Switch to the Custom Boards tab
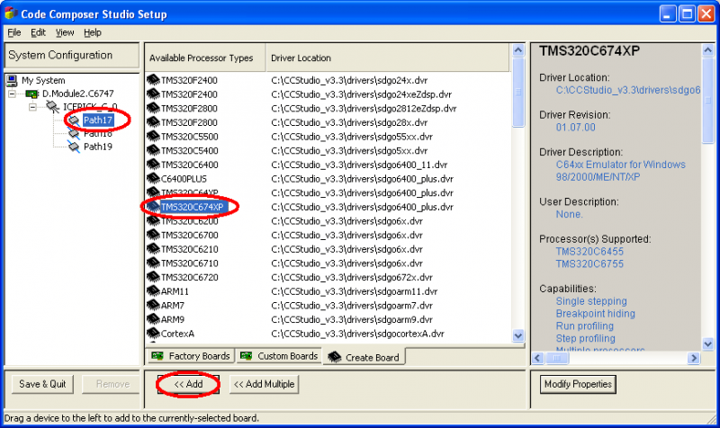This screenshot has width=720, height=428. [x=279, y=356]
